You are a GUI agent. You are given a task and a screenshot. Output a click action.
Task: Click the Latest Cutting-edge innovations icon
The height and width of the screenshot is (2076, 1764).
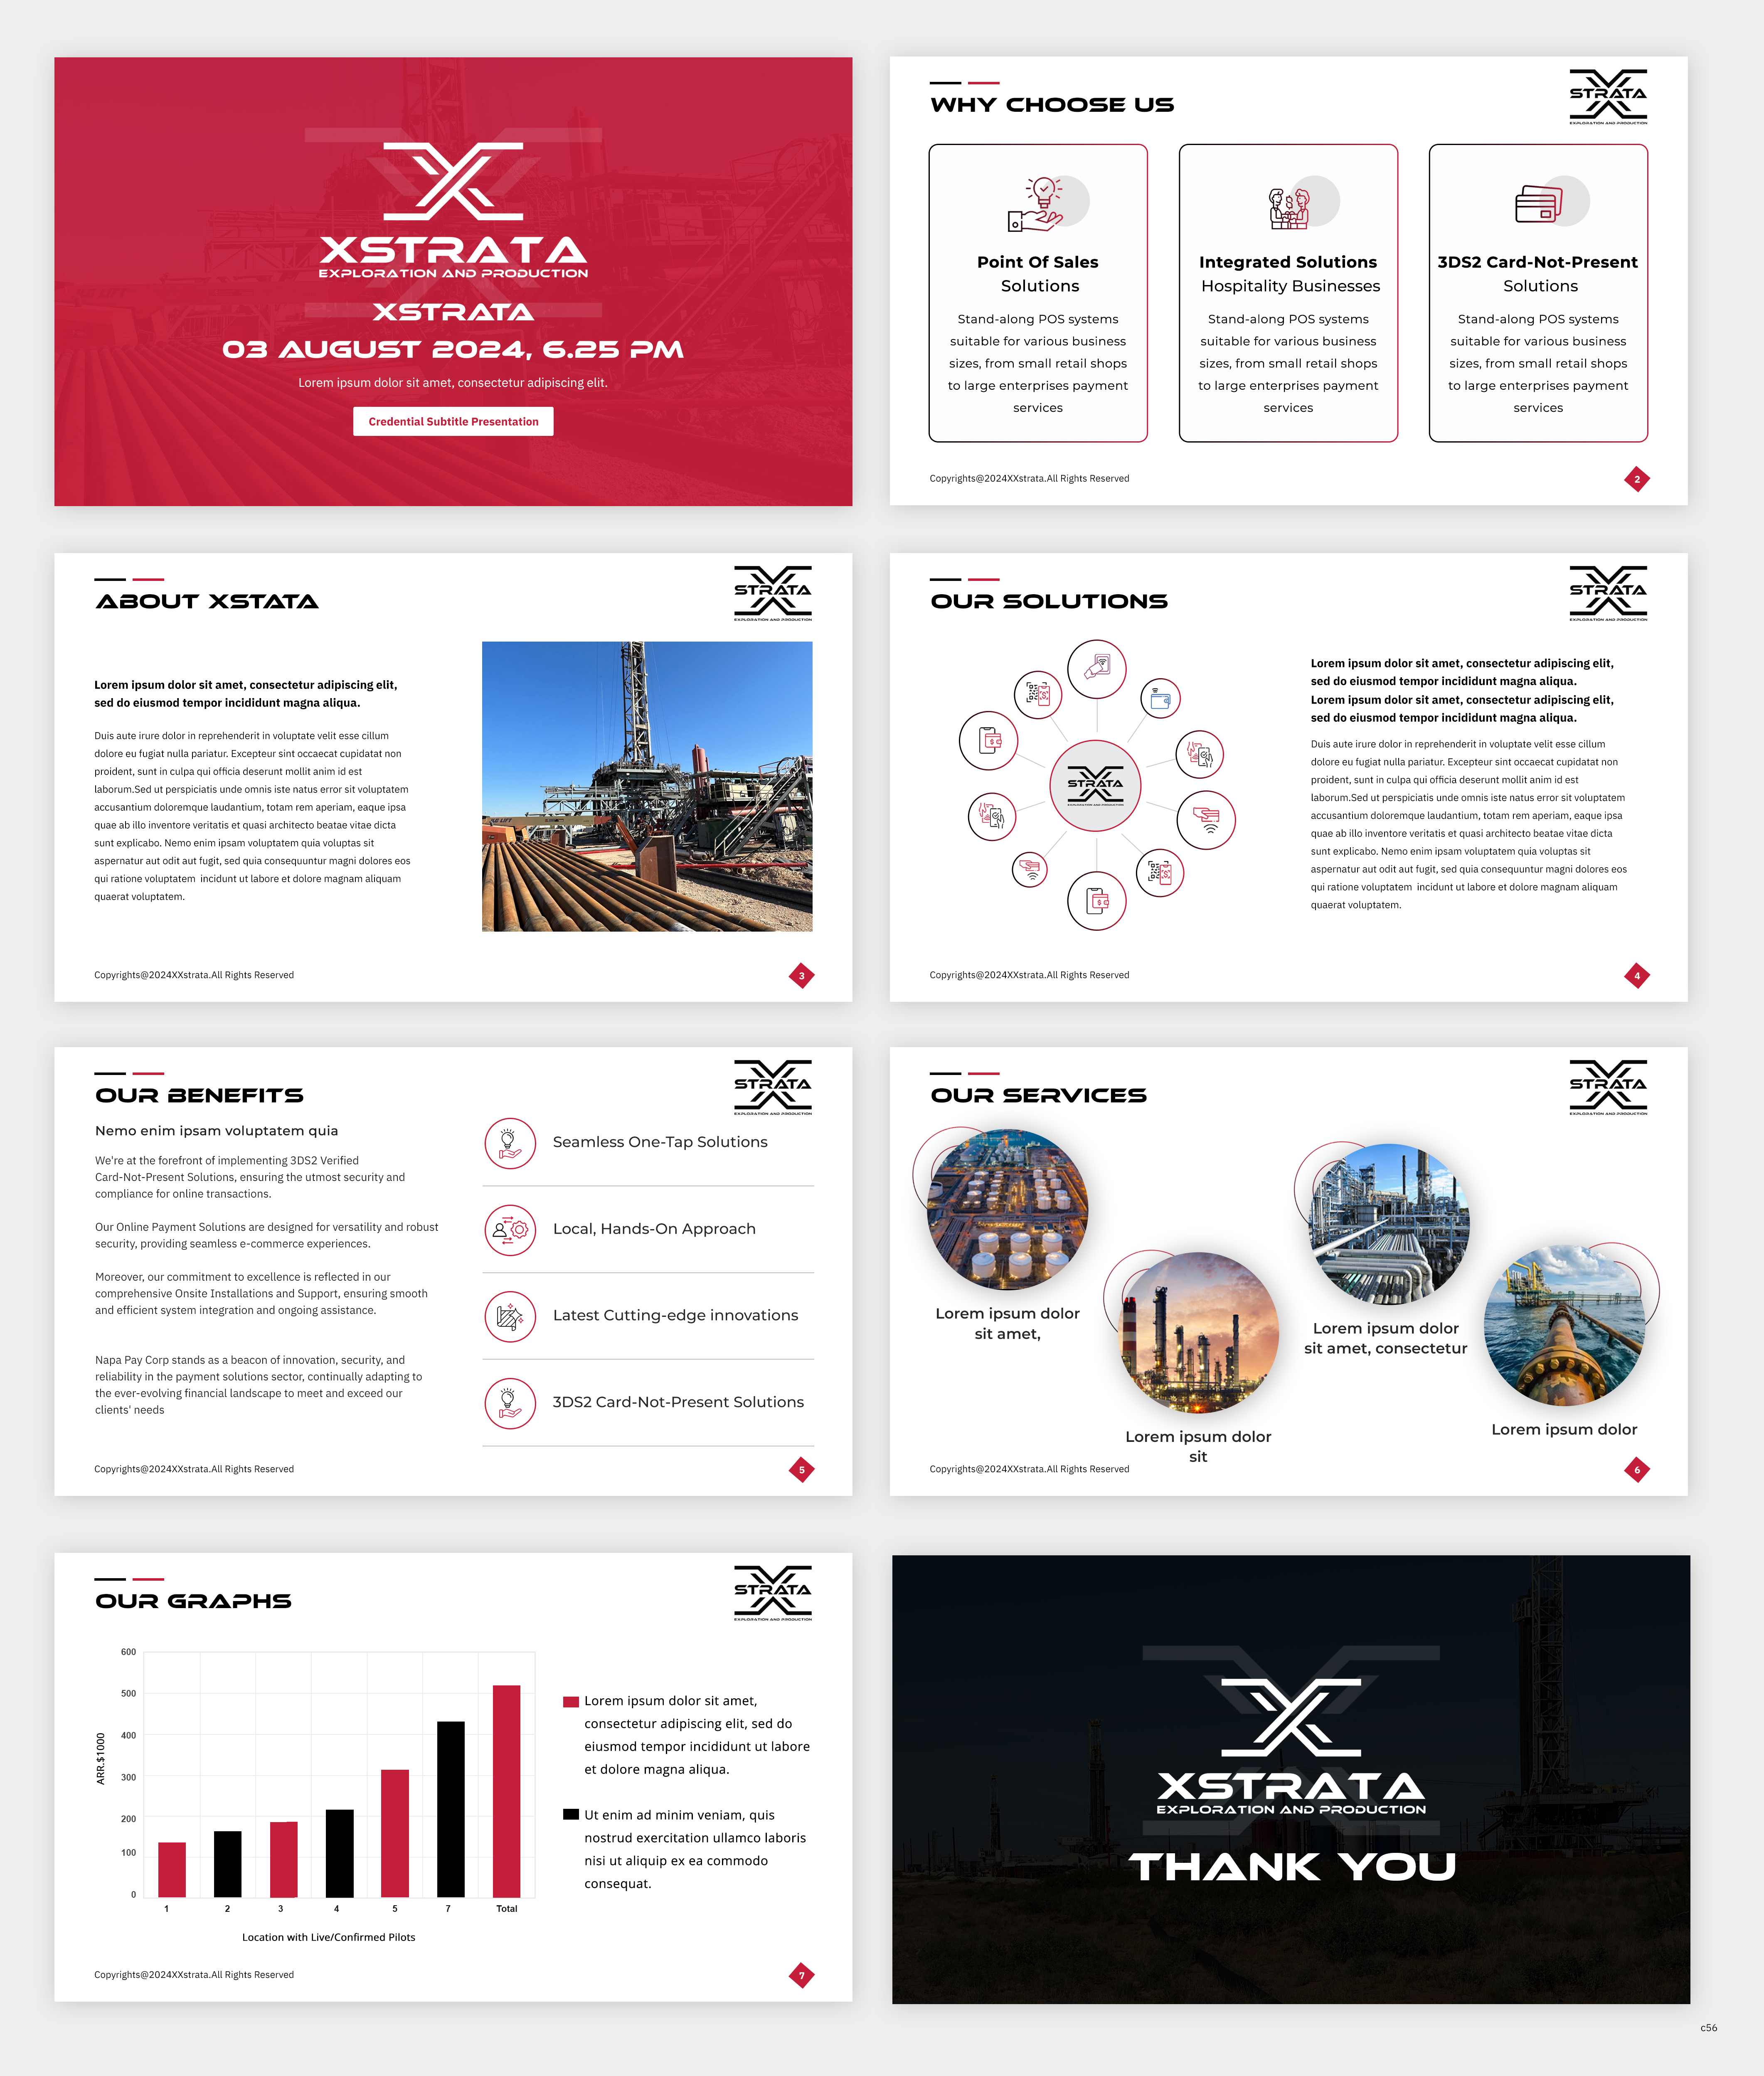510,1316
